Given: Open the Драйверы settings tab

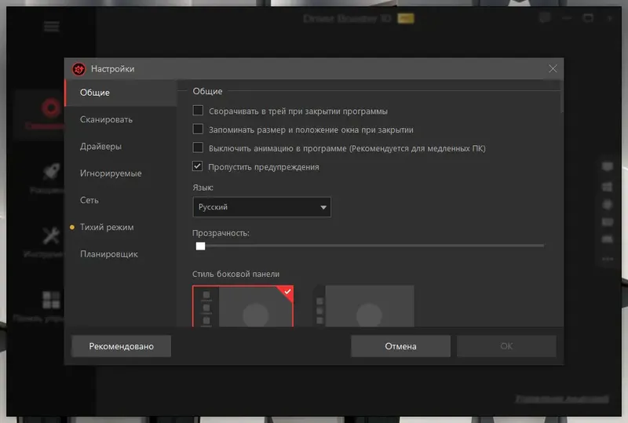Looking at the screenshot, I should 121,146.
